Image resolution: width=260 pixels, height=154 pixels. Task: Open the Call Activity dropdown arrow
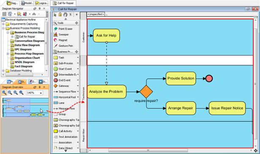[78, 131]
